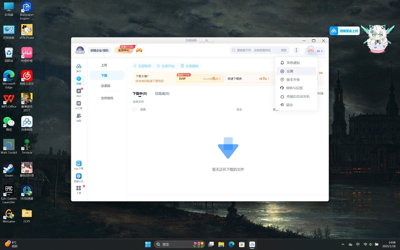Screen dimensions: 400x250
Task: Select the 传输 transfer sidebar icon
Action: [x=79, y=80]
